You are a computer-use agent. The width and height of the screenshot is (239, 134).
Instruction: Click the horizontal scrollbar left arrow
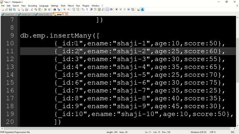point(2,128)
